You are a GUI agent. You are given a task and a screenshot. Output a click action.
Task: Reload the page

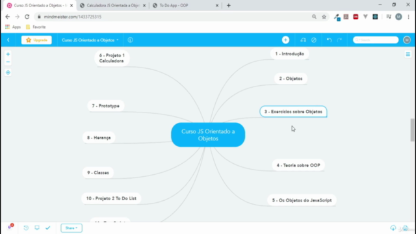27,17
